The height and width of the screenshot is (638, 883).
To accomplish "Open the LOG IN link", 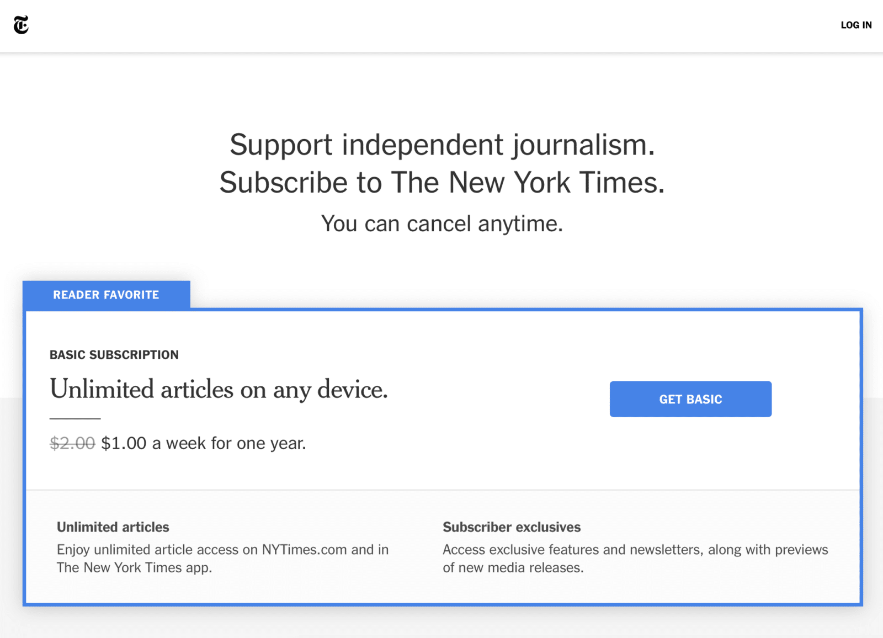I will pos(856,25).
